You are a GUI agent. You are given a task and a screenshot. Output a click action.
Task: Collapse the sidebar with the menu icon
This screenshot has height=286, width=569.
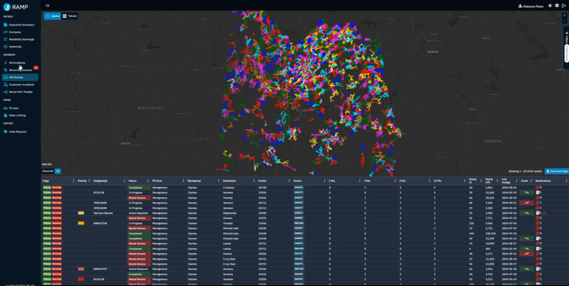[x=47, y=5]
